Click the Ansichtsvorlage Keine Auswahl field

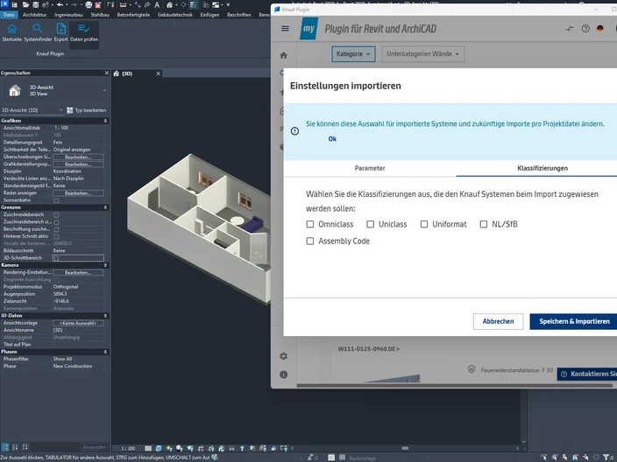click(x=78, y=323)
